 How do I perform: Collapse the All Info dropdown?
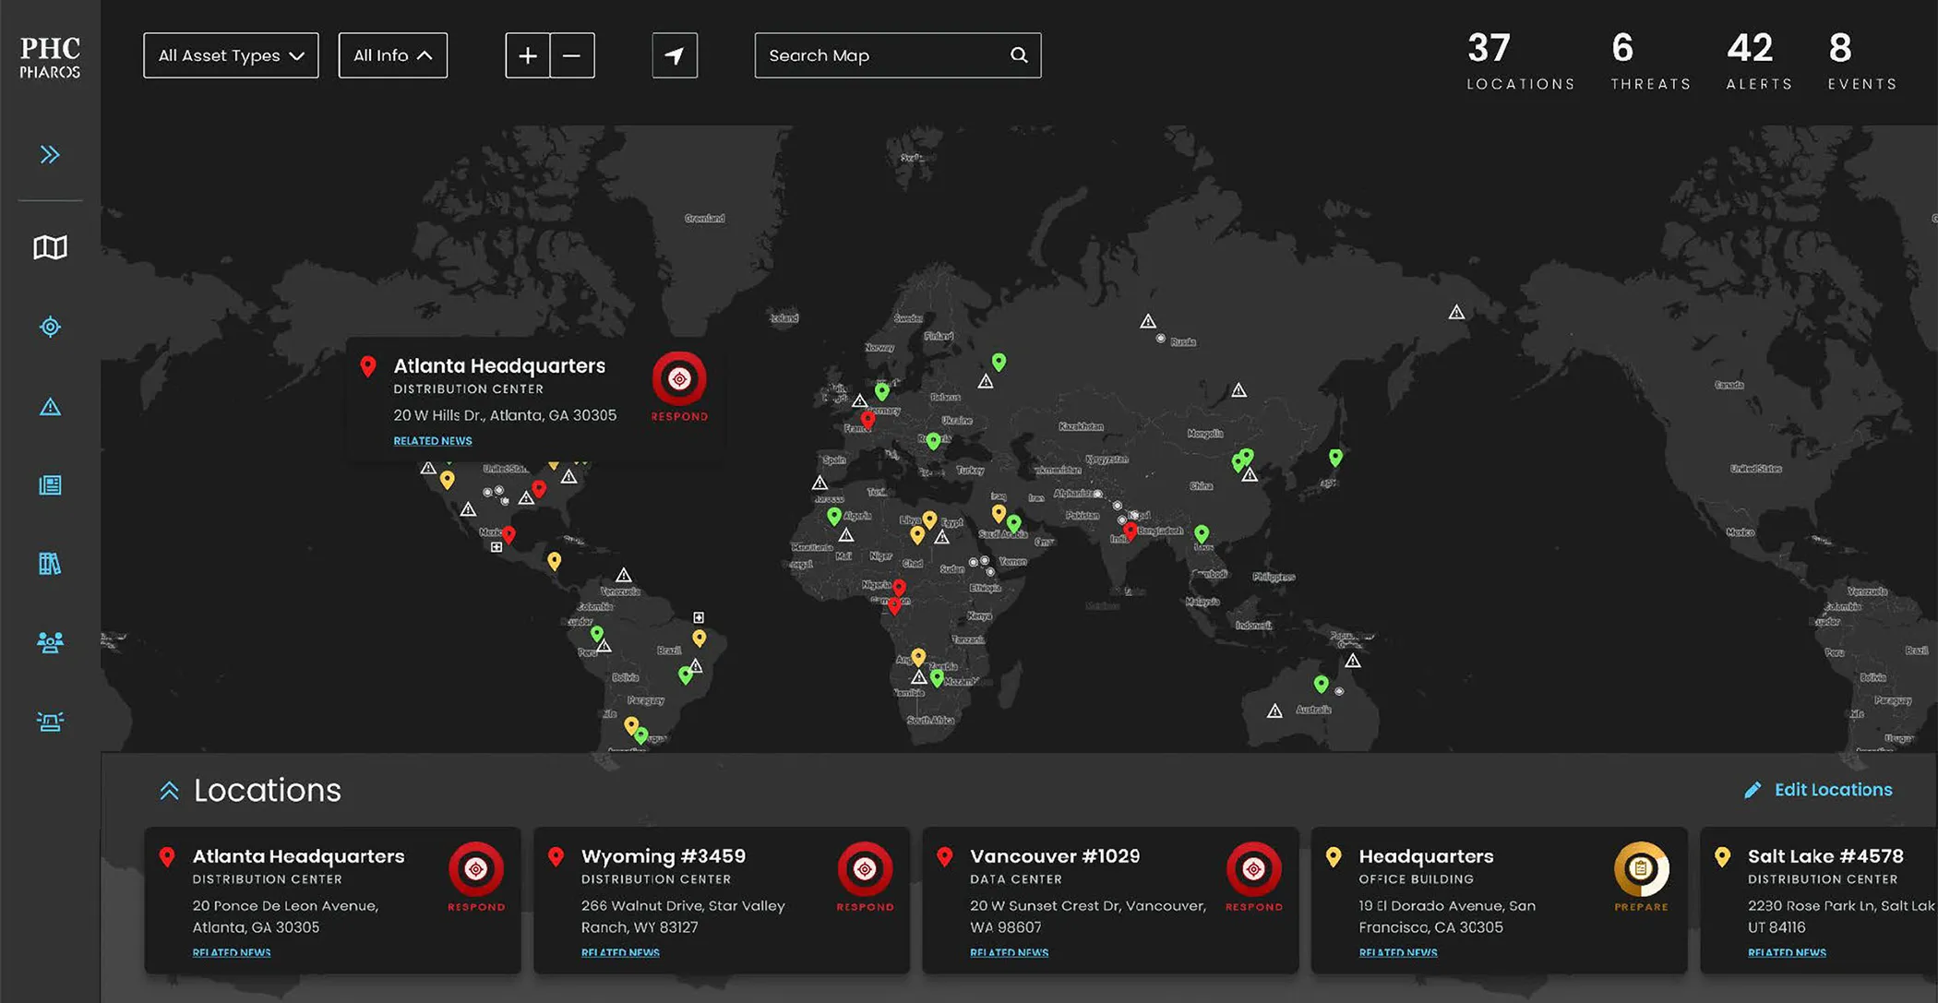(x=392, y=55)
